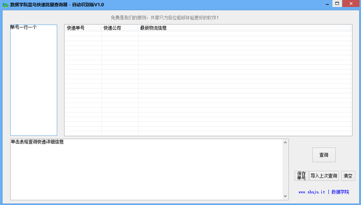
Task: Click the 导入上次查询 button
Action: click(324, 176)
